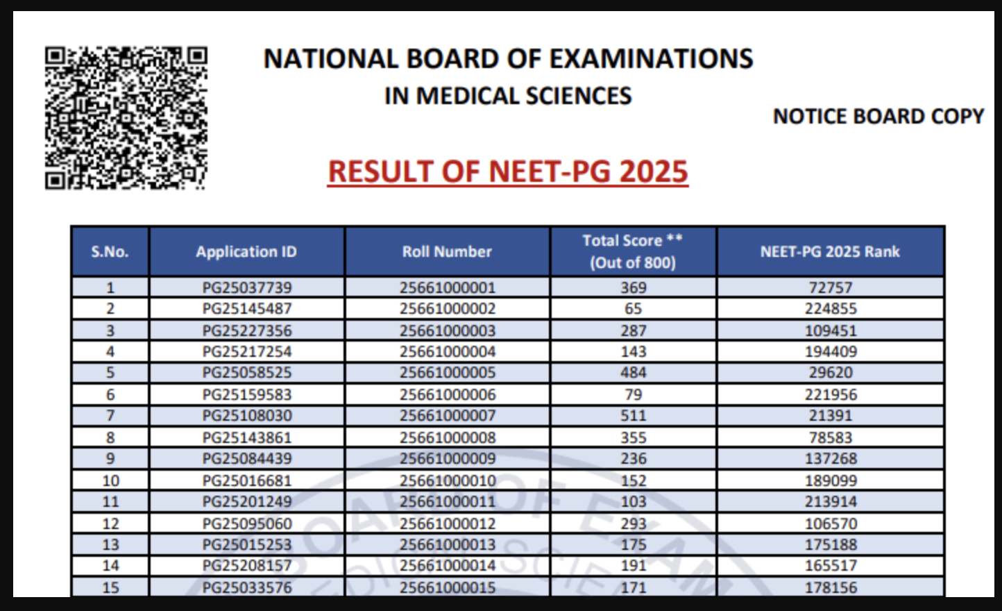The width and height of the screenshot is (1002, 611).
Task: Click the Roll Number column header
Action: [x=447, y=251]
